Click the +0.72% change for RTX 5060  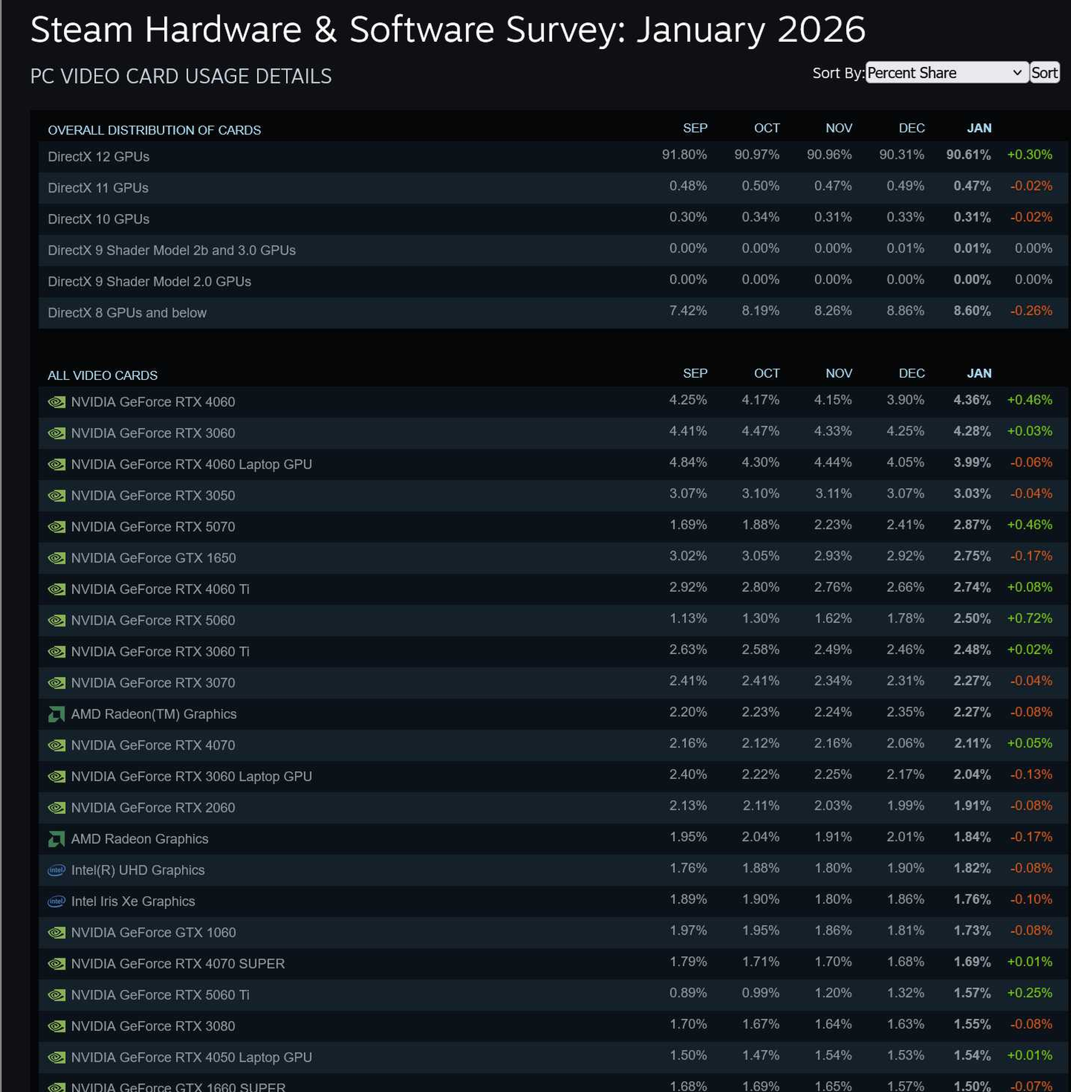[x=1030, y=618]
